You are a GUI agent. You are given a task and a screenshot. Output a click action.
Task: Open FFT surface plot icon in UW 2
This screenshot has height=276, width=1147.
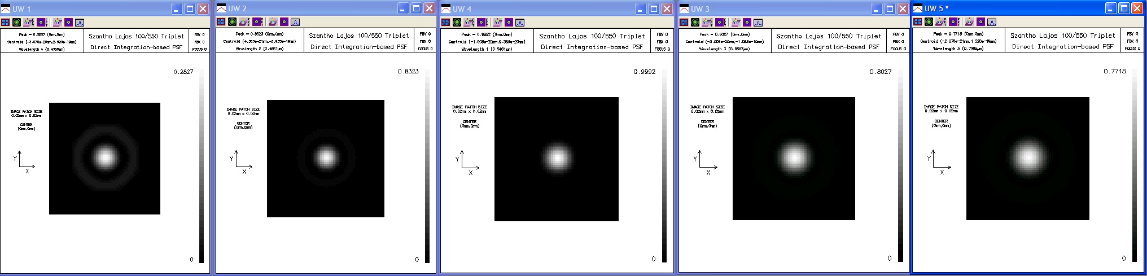[x=244, y=22]
